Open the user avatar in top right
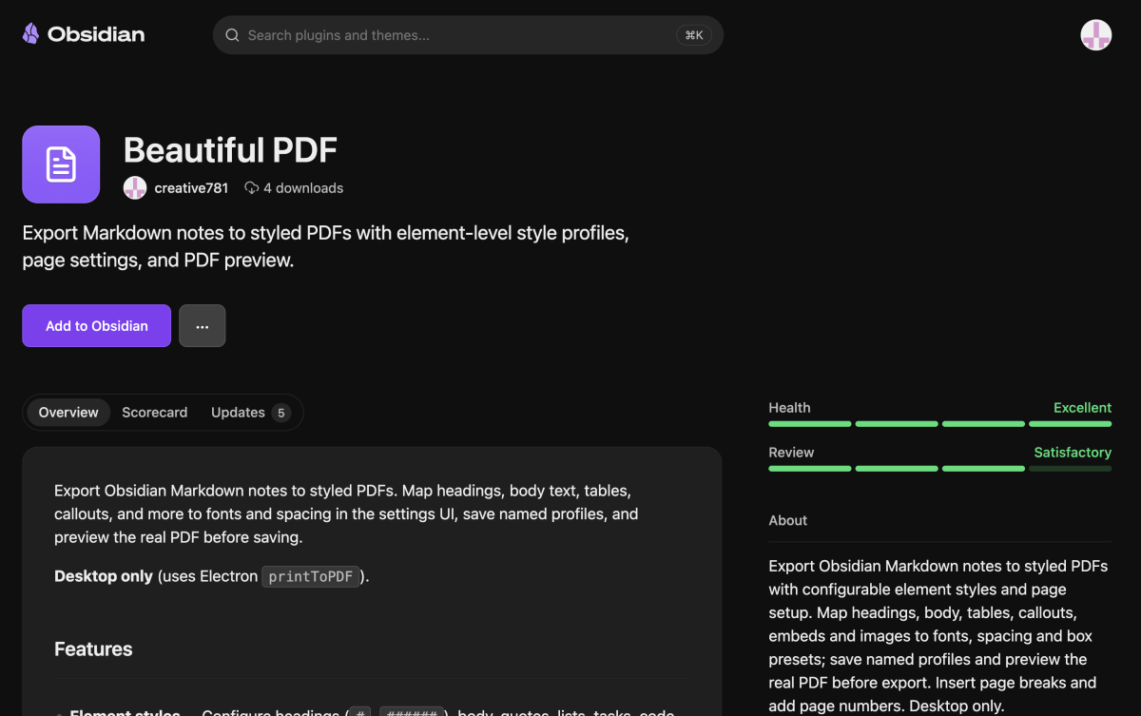Screen dimensions: 1141x716 1096,35
